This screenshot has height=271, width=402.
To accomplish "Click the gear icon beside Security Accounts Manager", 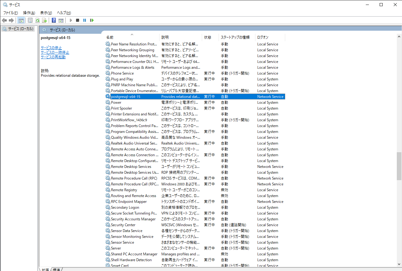I will (x=108, y=219).
